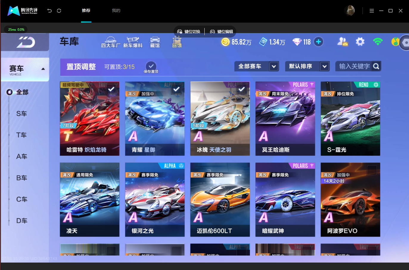Viewport: 409px width, 270px height.
Task: Click the plus button to add diamonds
Action: (318, 42)
